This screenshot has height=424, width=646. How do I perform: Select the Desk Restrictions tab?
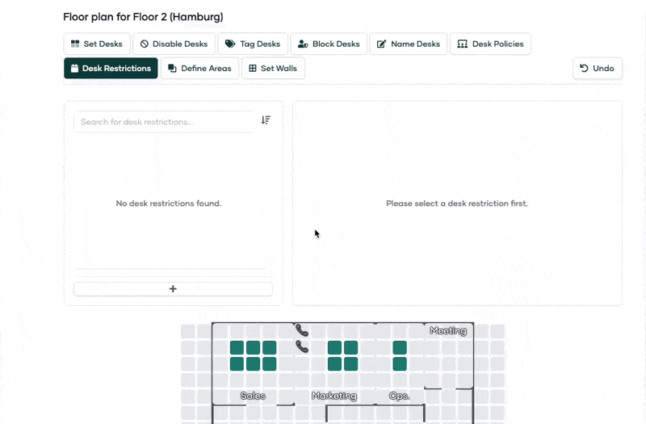click(x=111, y=69)
